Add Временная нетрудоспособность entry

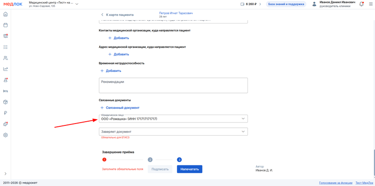coord(111,71)
